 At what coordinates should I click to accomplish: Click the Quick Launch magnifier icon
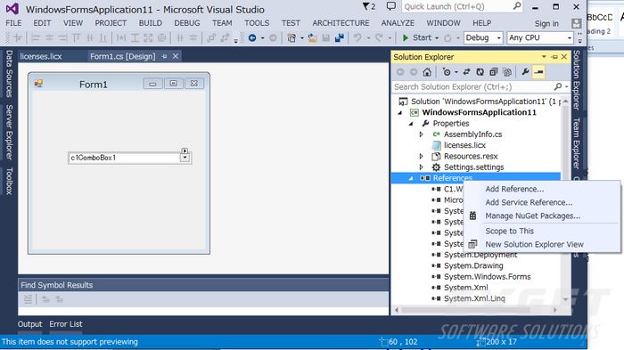coord(517,6)
